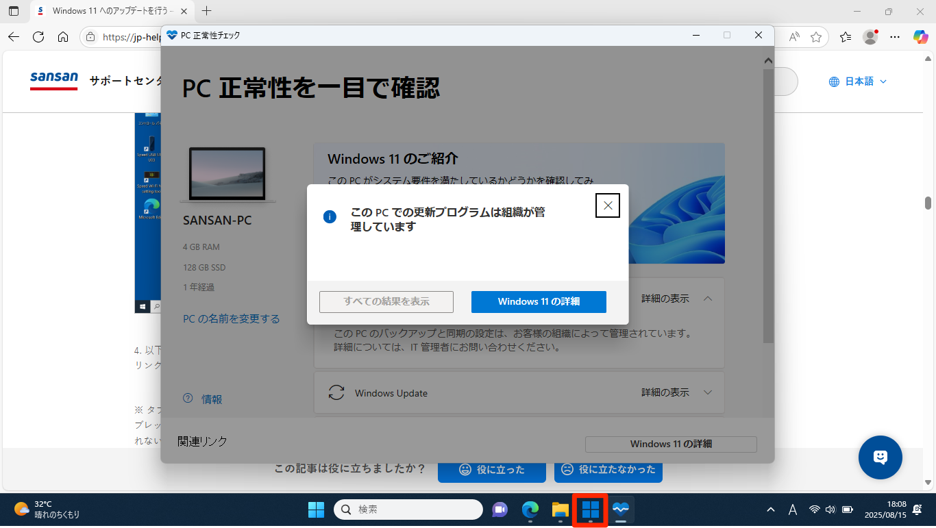Open the Wi-Fi network tray icon
Image resolution: width=936 pixels, height=528 pixels.
815,510
